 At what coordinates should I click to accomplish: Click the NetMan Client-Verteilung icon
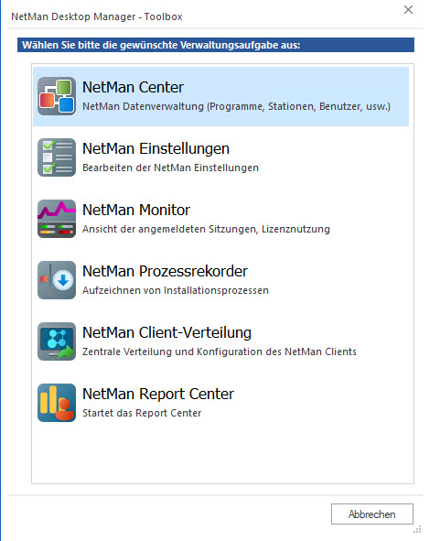57,341
